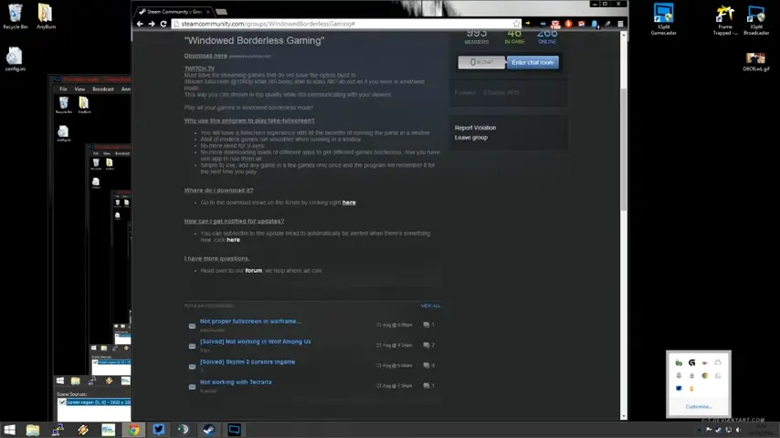Bookmark this page with the star icon
Screen dimensions: 780x438
click(516, 24)
